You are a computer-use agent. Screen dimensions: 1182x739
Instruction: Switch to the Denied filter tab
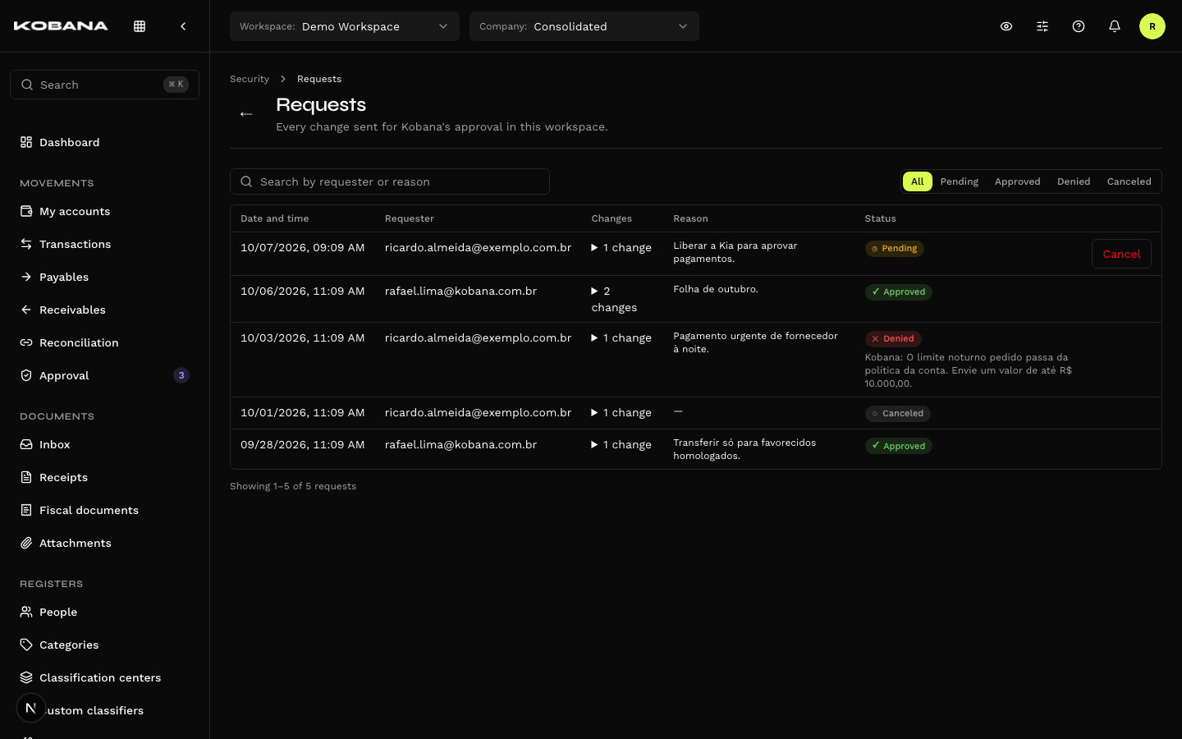tap(1074, 181)
